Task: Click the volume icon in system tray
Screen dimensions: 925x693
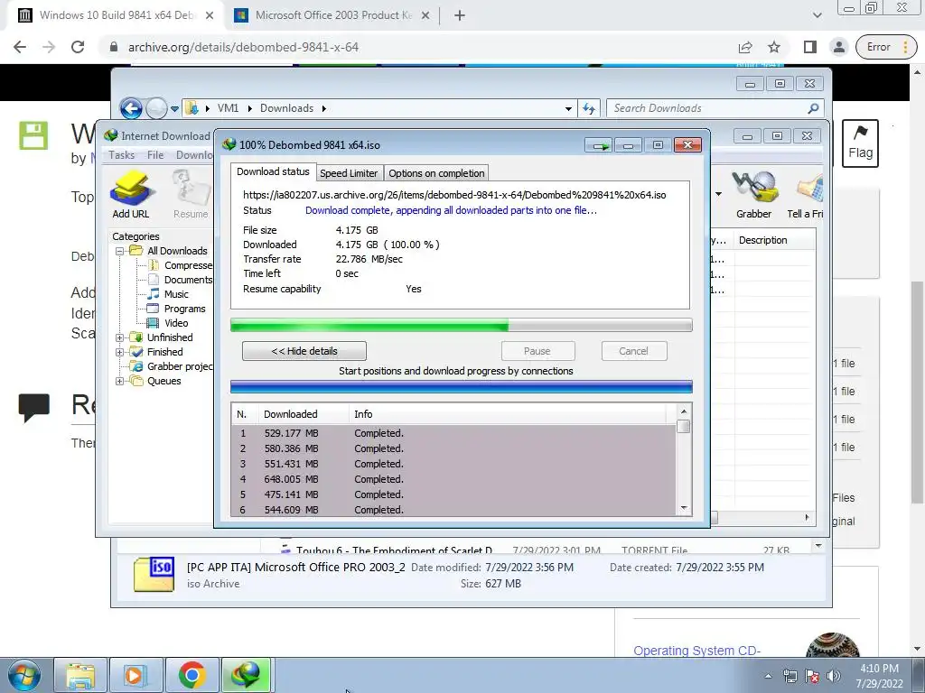Action: tap(834, 676)
